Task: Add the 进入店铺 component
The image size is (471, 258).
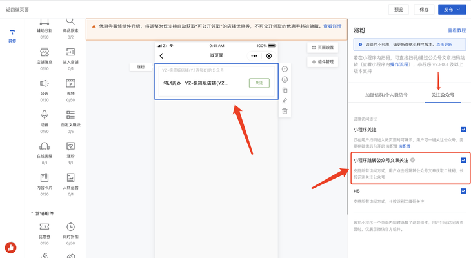Action: (70, 59)
